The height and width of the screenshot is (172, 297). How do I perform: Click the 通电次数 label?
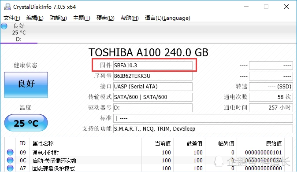click(x=235, y=97)
